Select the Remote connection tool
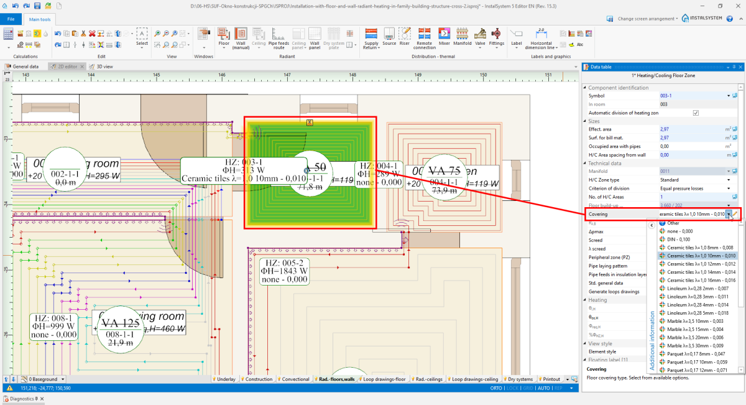 [x=425, y=34]
